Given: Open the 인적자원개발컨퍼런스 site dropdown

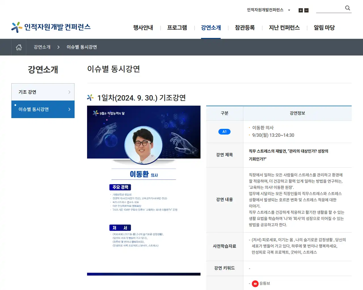Looking at the screenshot, I should [269, 10].
